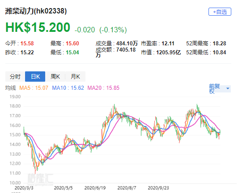Click the MA5 : 15.07 legend
This screenshot has width=238, height=193.
coord(34,88)
